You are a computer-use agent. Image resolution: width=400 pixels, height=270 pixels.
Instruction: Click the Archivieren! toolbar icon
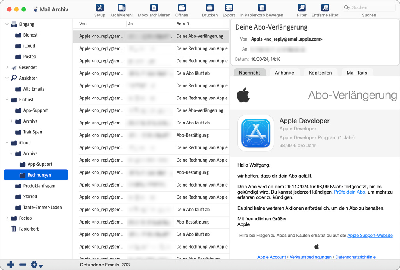[121, 8]
